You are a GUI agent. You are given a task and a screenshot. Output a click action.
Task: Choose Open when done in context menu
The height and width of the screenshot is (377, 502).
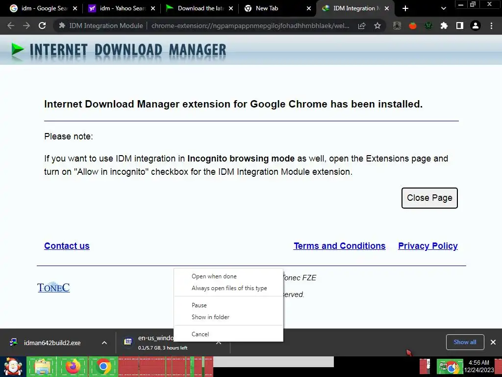(228, 276)
